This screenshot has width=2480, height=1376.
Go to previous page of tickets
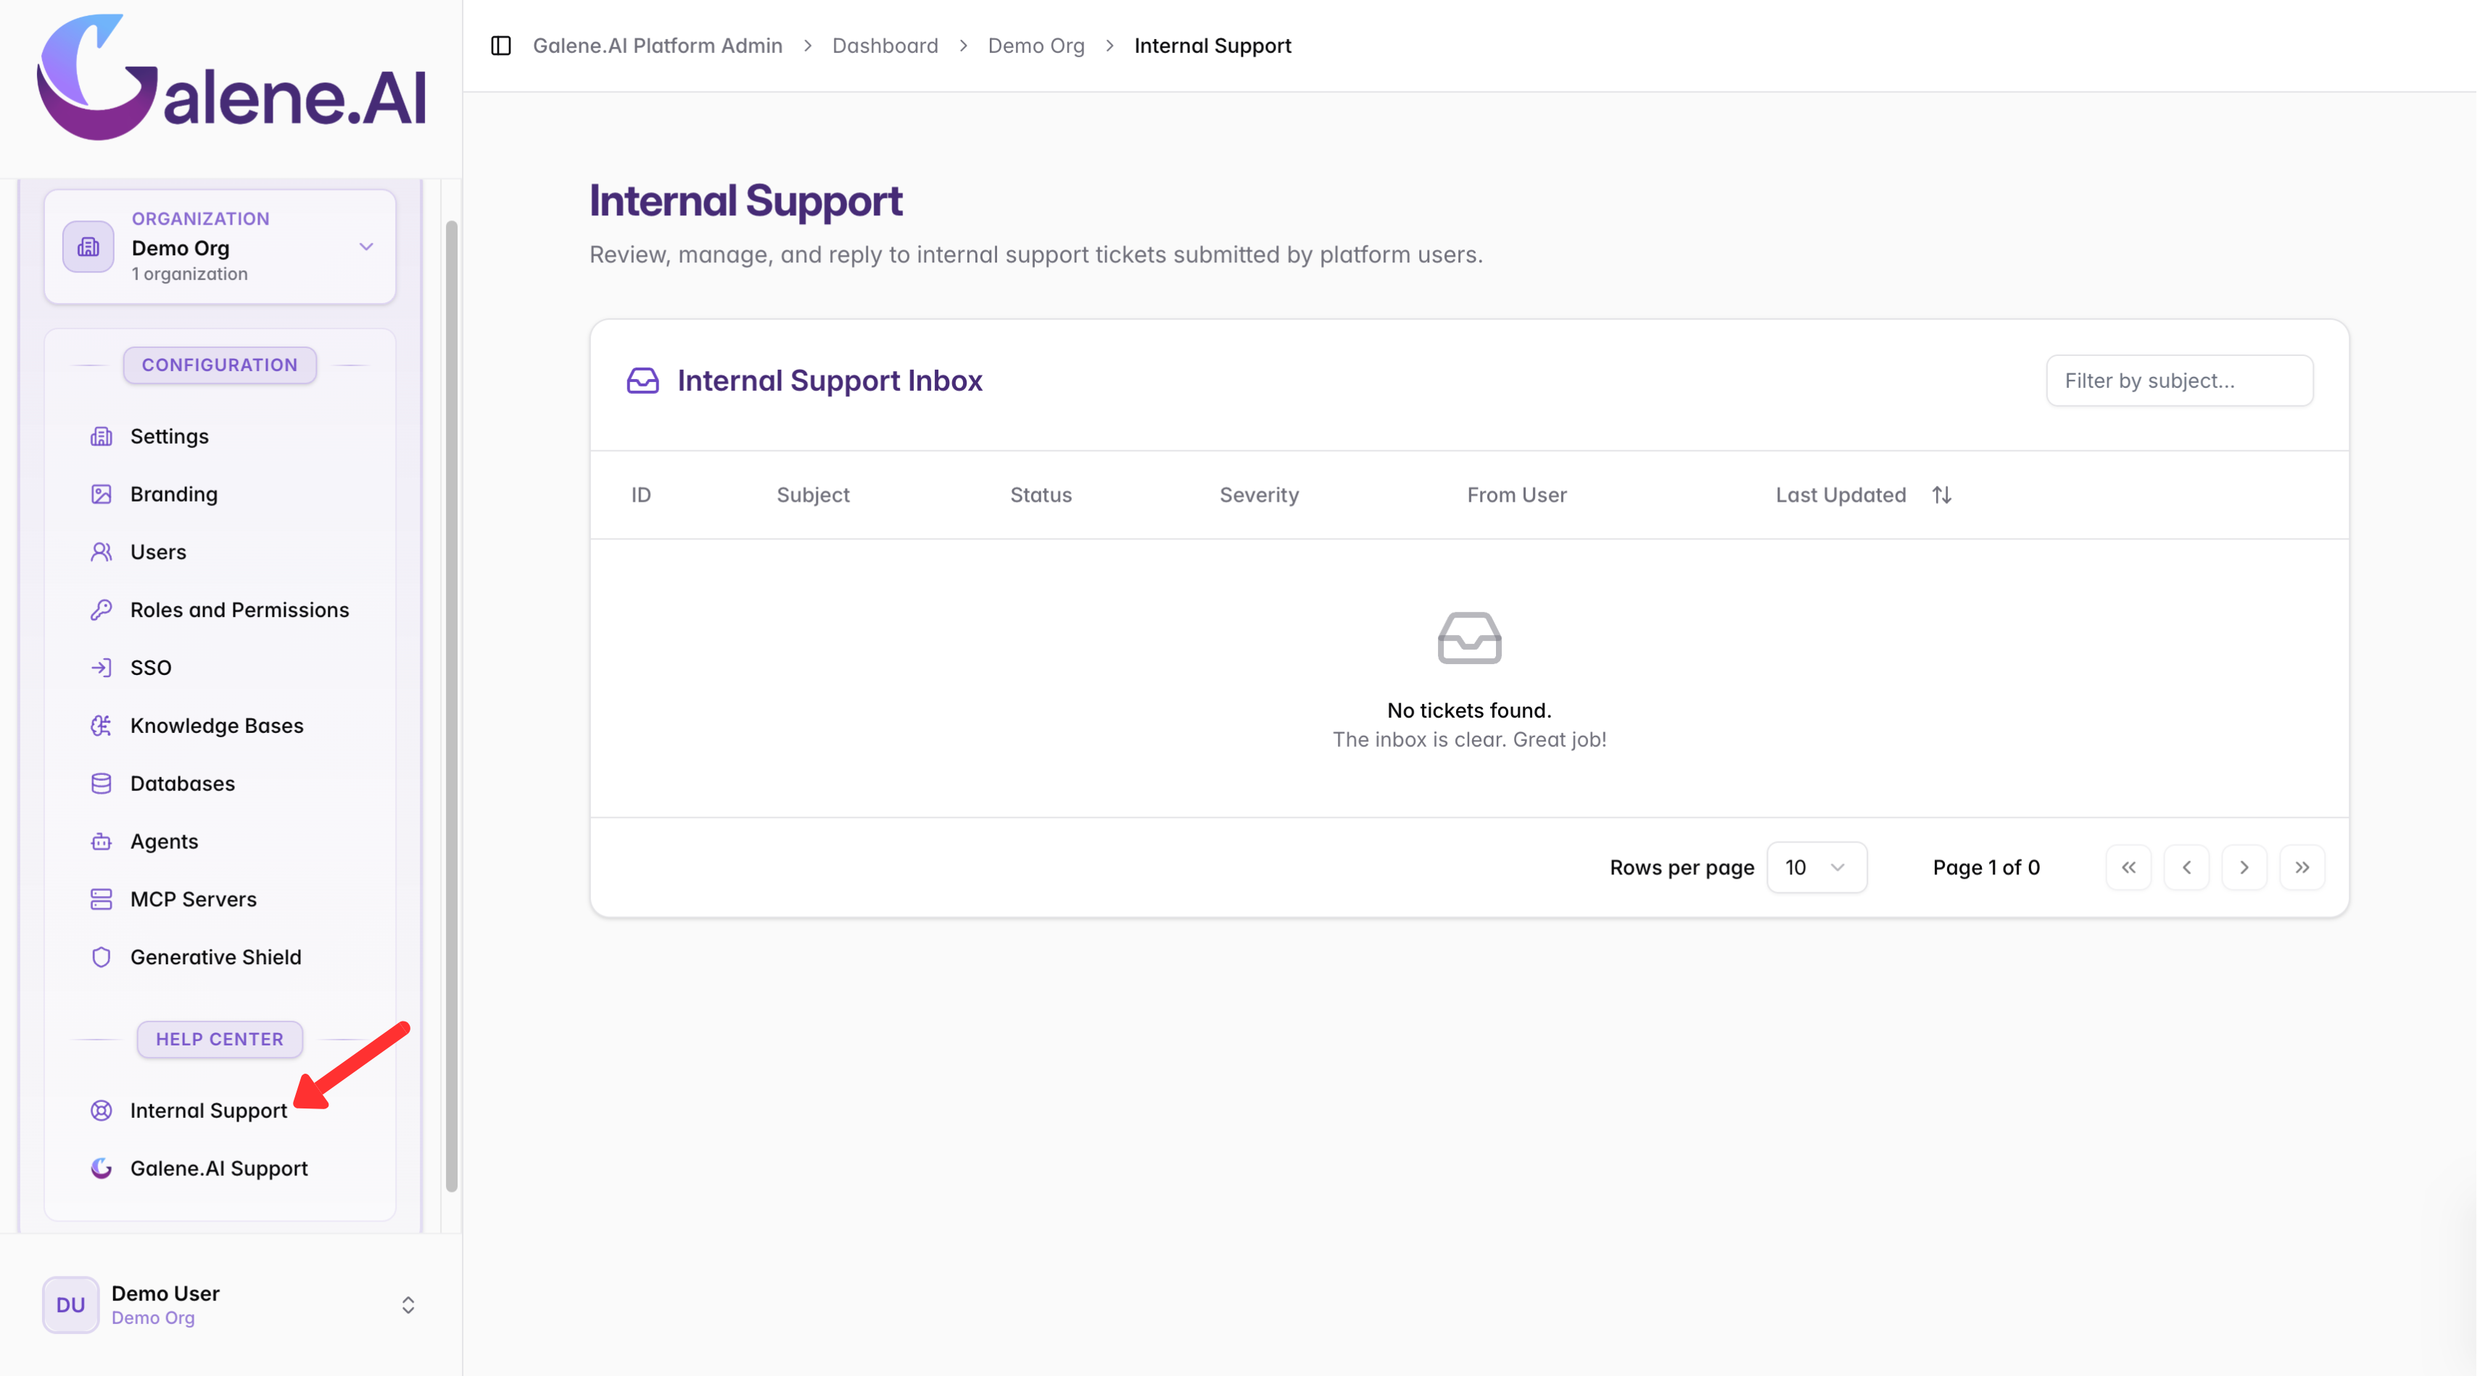2186,868
